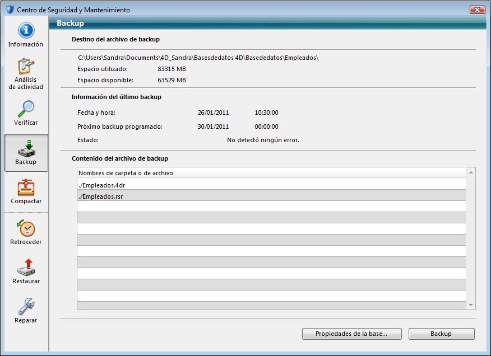The width and height of the screenshot is (491, 356).
Task: Open the Compactar press icon
Action: 26,187
